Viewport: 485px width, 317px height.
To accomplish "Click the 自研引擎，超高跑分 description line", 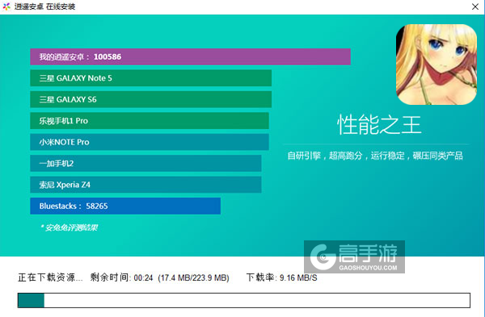I will pyautogui.click(x=375, y=156).
